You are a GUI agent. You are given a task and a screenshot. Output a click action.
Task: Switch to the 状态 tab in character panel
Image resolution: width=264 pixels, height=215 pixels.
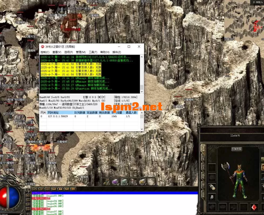coord(203,168)
